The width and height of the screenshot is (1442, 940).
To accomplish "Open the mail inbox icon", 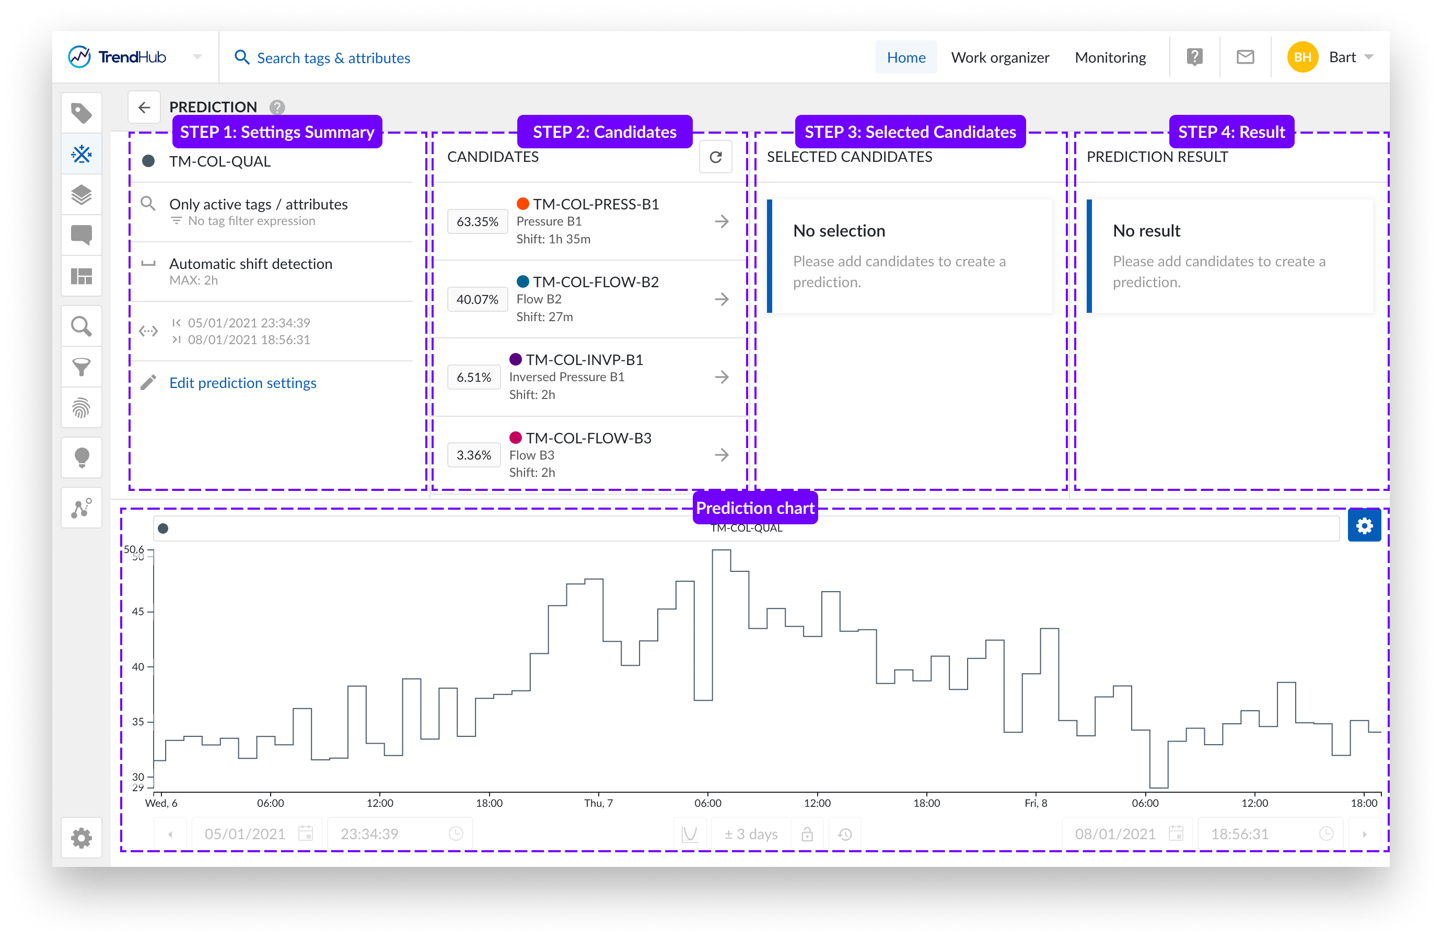I will pyautogui.click(x=1245, y=57).
